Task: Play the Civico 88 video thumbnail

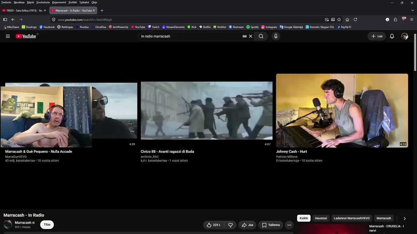Action: click(207, 110)
